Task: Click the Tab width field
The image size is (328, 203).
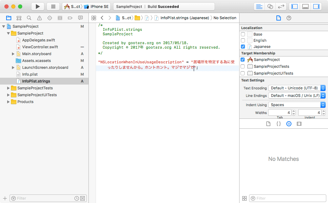Action: click(280, 113)
